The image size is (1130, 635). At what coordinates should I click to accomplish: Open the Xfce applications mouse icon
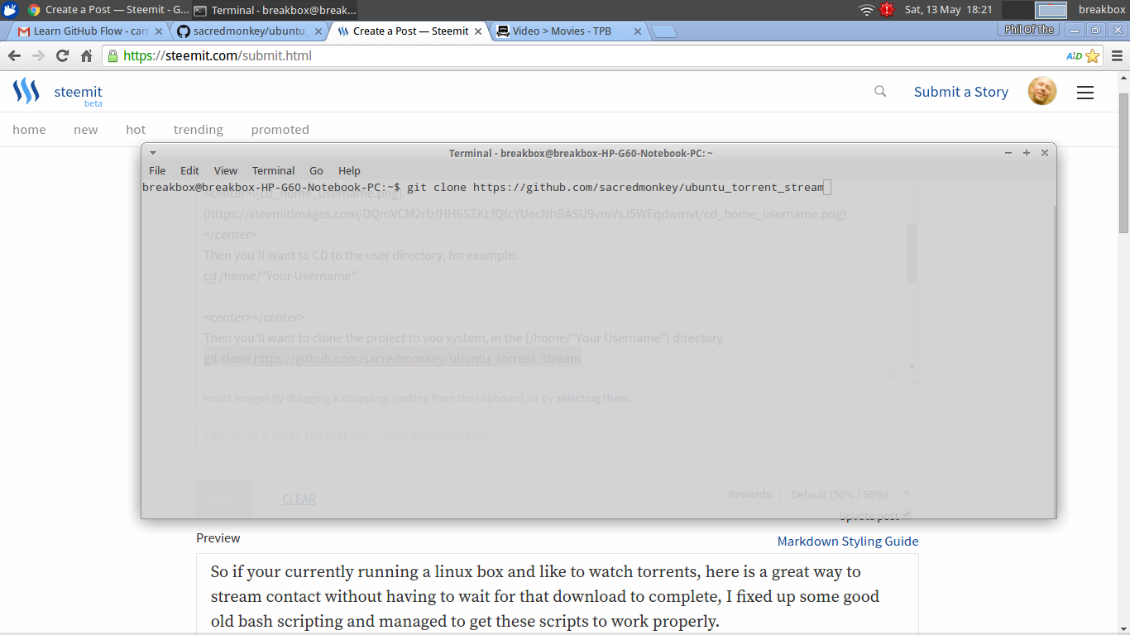point(10,10)
